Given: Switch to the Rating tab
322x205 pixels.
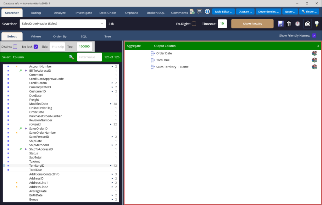Looking at the screenshot, I should click(x=36, y=13).
